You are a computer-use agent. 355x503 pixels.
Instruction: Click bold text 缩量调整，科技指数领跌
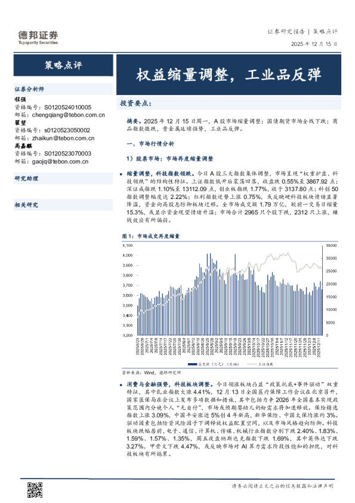[160, 174]
